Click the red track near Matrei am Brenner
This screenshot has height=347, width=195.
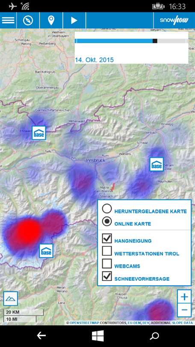pyautogui.click(x=113, y=186)
